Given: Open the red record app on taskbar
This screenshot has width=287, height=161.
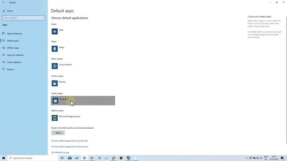Looking at the screenshot, I should coord(121,158).
